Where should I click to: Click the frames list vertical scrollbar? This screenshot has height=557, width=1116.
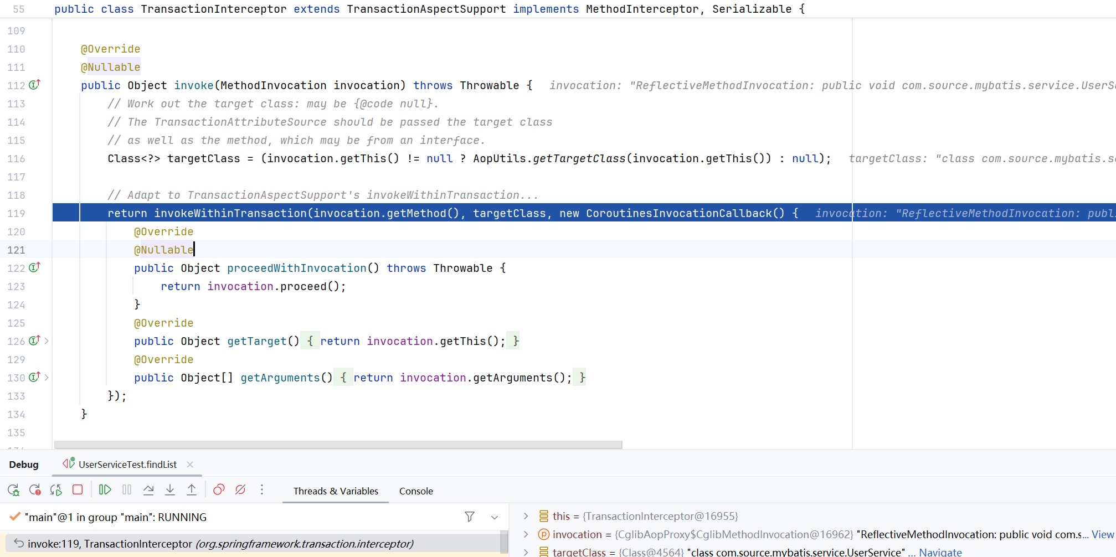[x=504, y=541]
